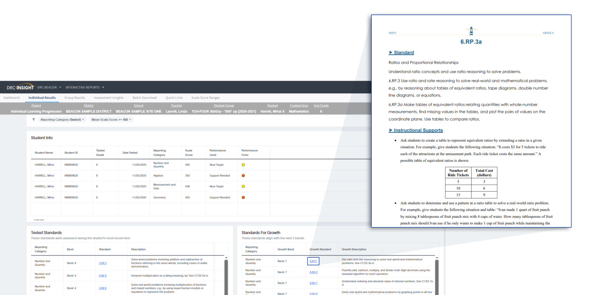Click the yellow dot for Number and Quantity
This screenshot has height=295, width=590.
(243, 165)
